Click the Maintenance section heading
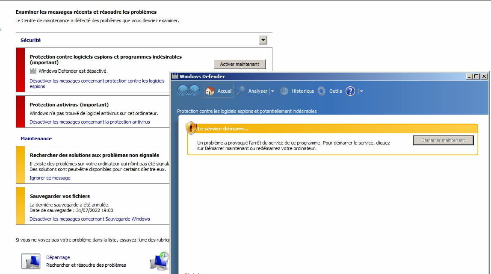Screen dimensions: 491x274 [36, 138]
